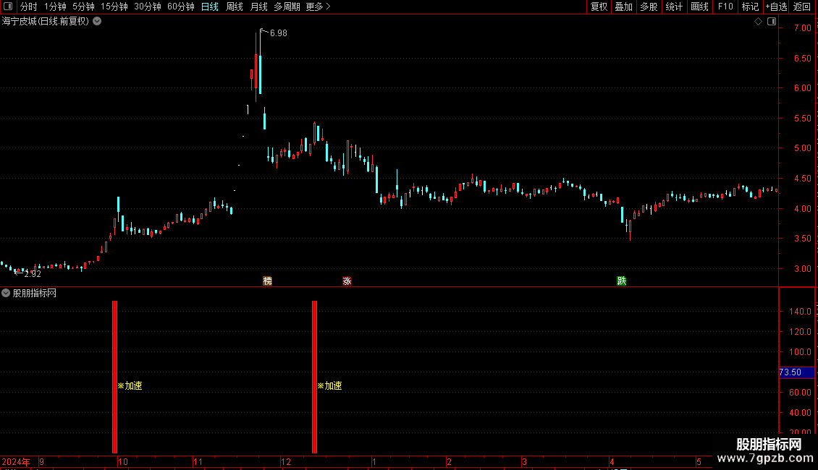Click the www.7gpzb.com website link
This screenshot has width=818, height=470.
[765, 458]
